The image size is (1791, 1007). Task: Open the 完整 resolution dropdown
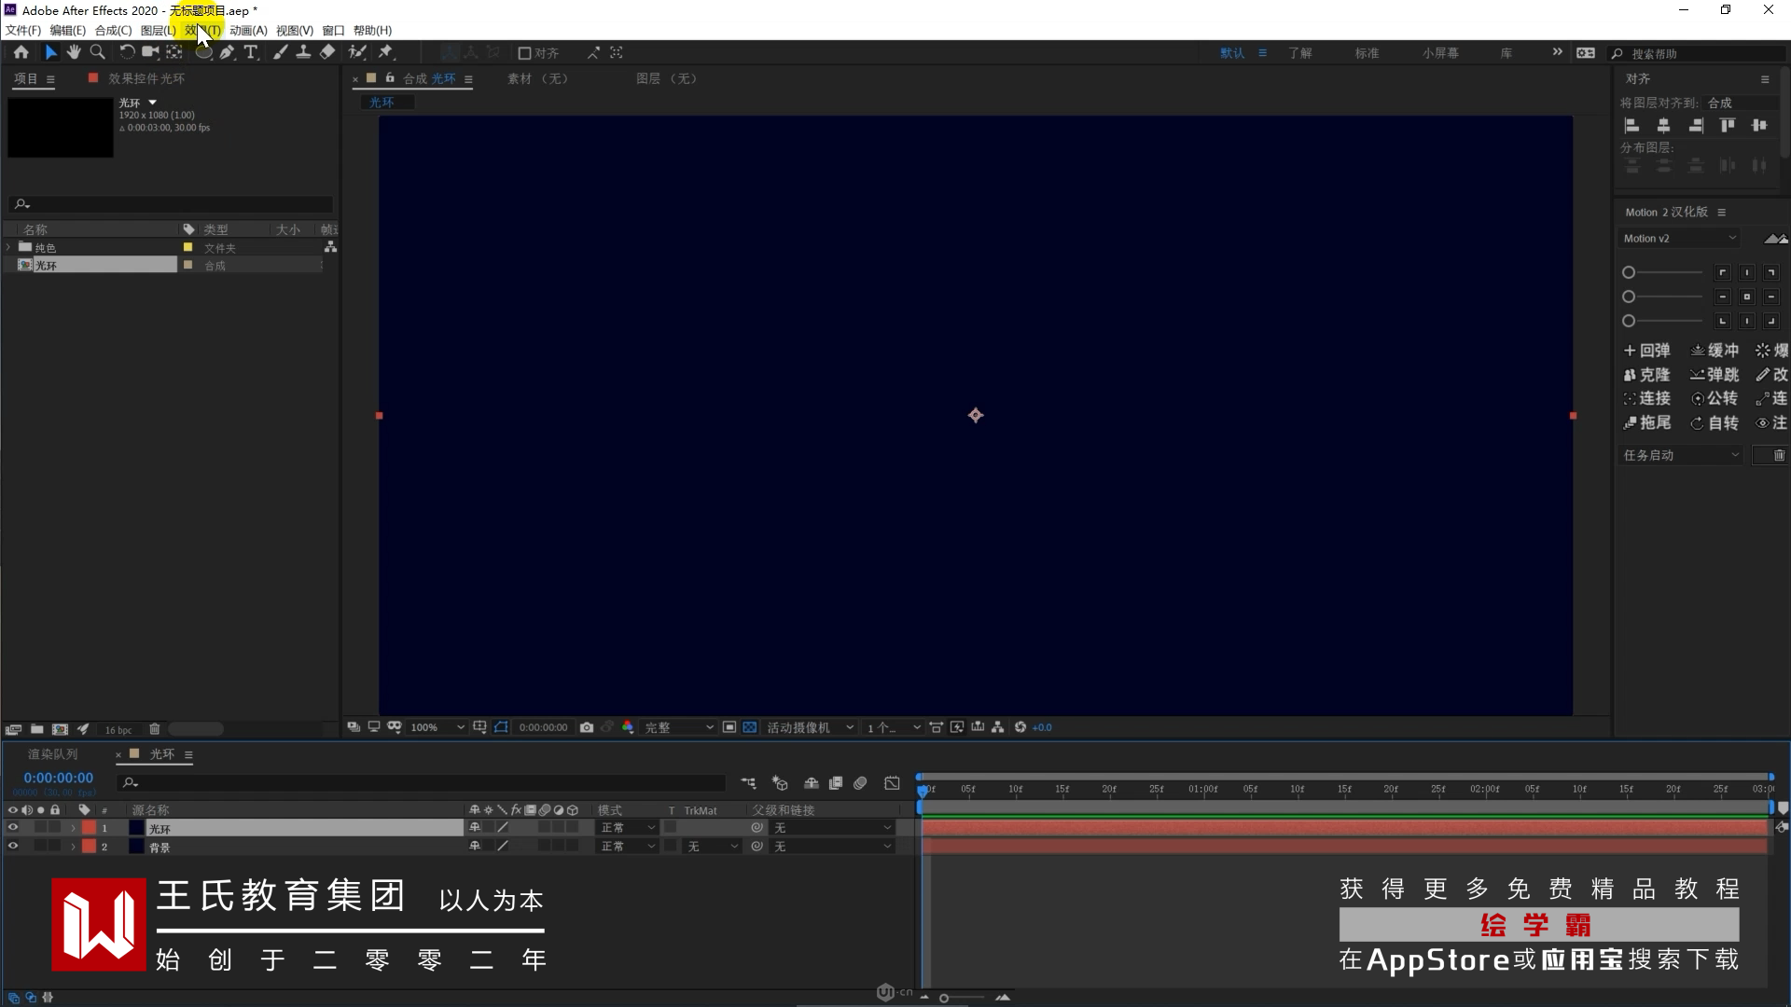pos(679,727)
